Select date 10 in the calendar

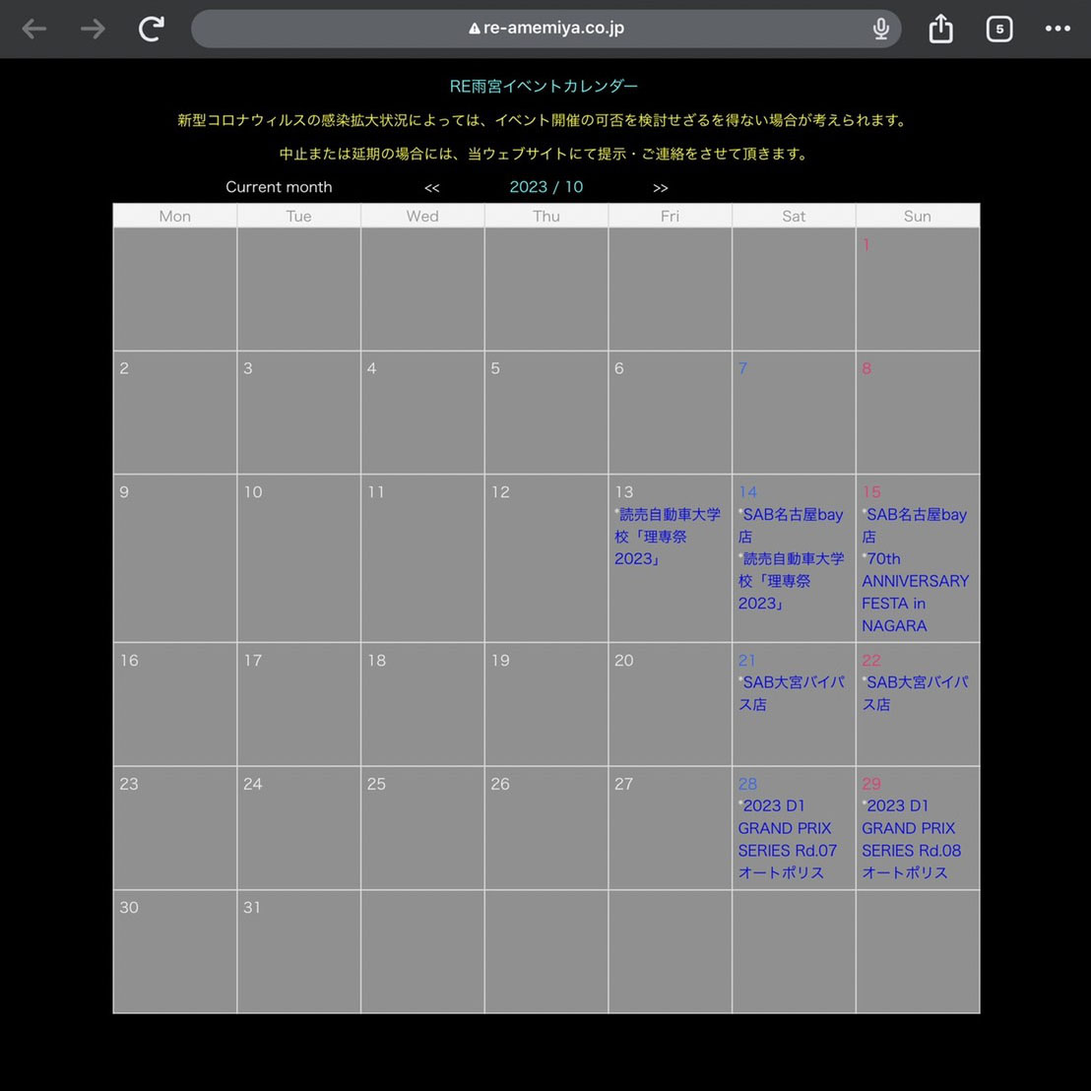[253, 492]
